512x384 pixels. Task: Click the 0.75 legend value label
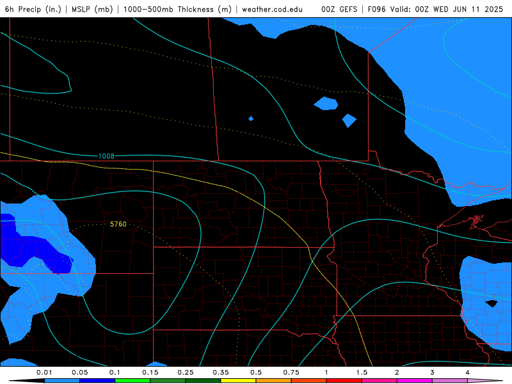tap(291, 372)
